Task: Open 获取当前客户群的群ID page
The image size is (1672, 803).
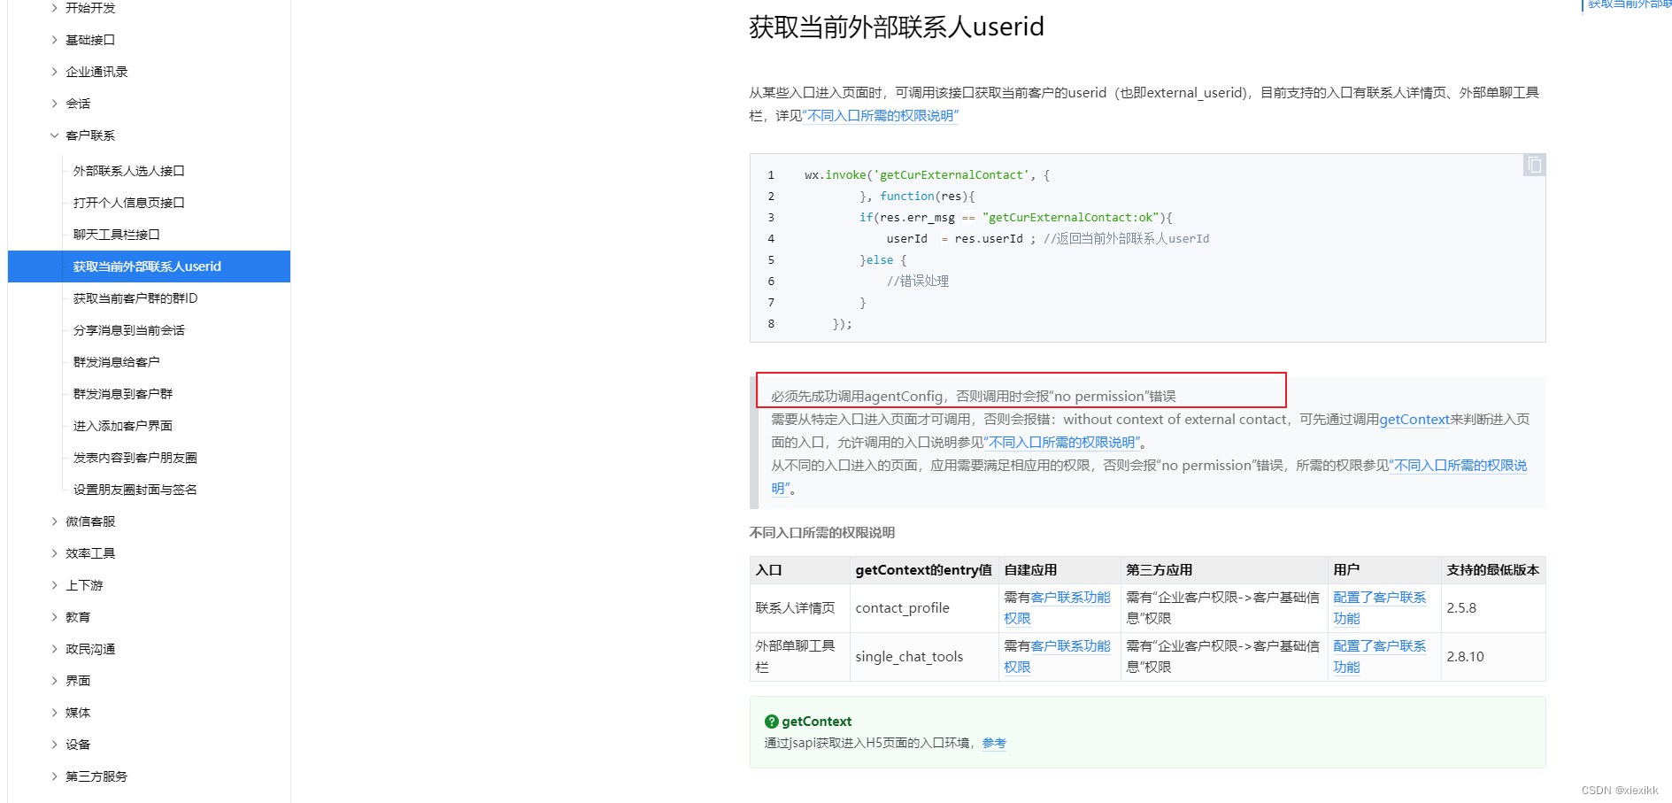Action: pos(135,298)
